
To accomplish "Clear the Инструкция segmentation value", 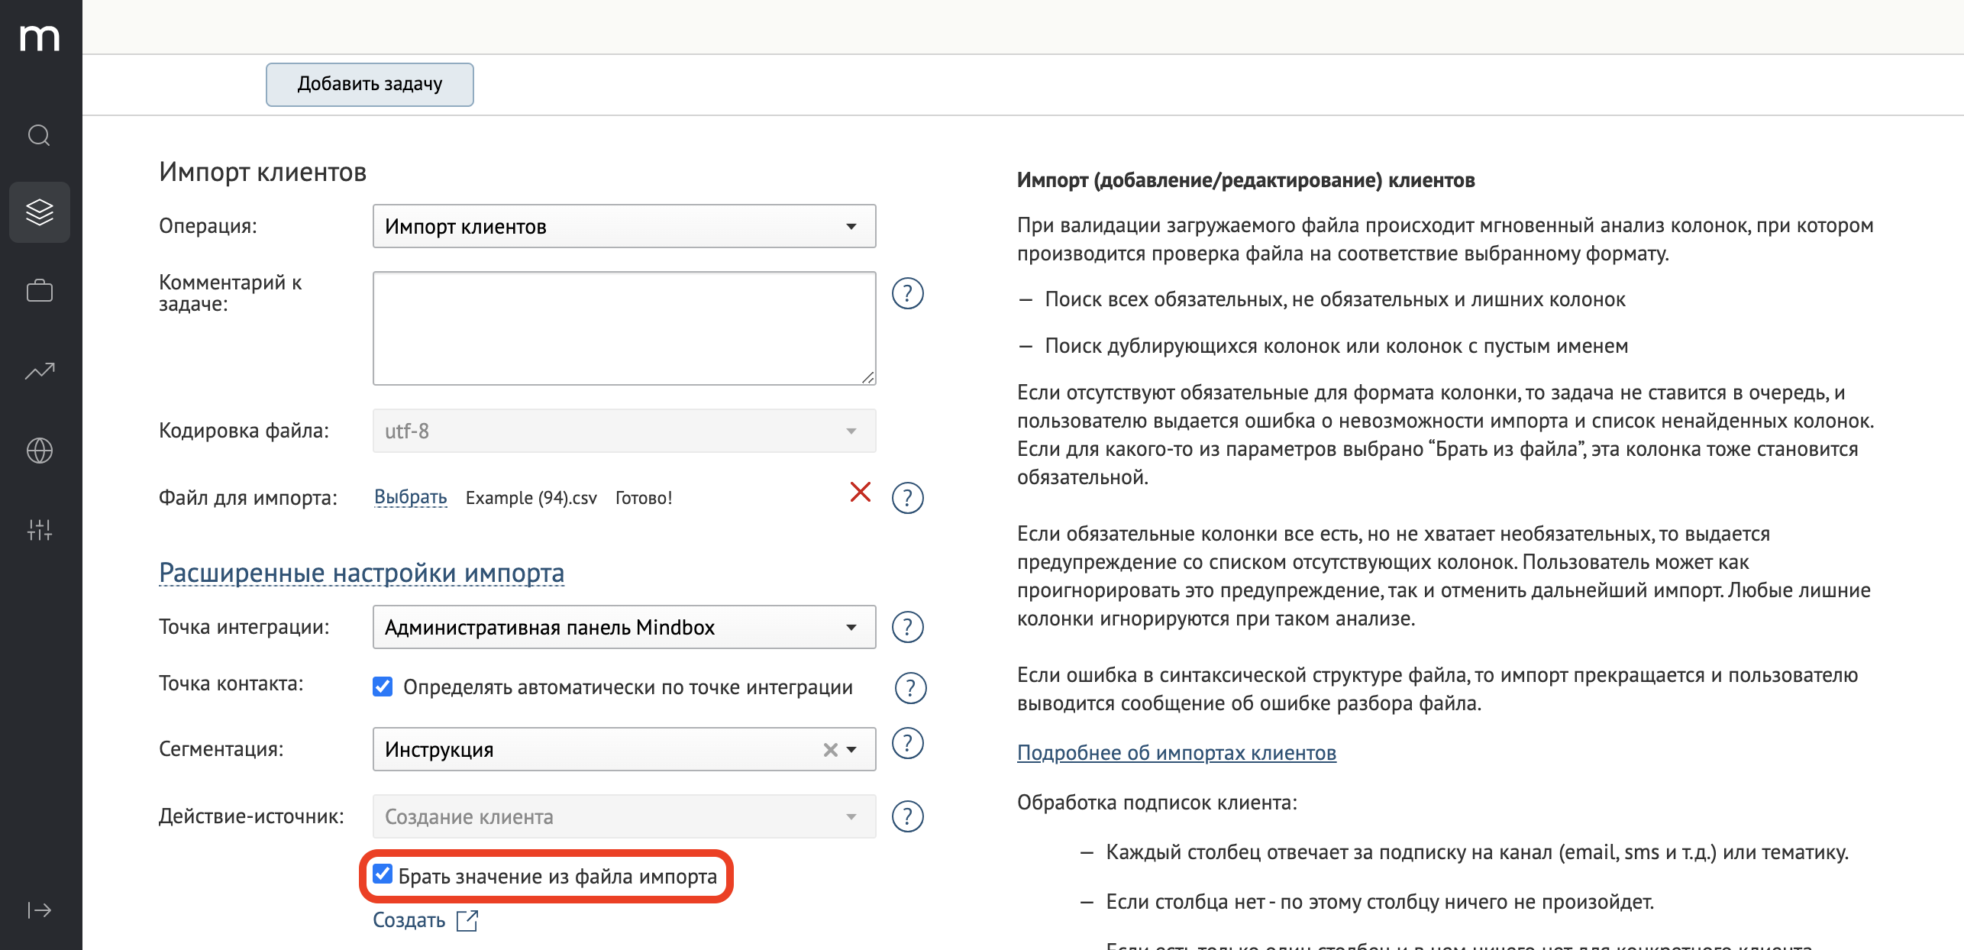I will 831,750.
